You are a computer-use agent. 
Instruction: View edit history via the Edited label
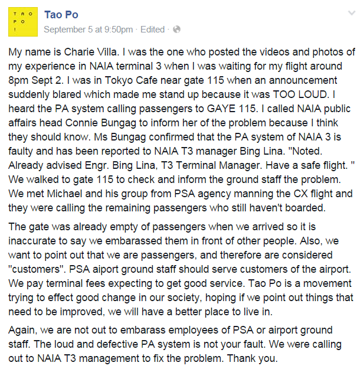tap(152, 30)
